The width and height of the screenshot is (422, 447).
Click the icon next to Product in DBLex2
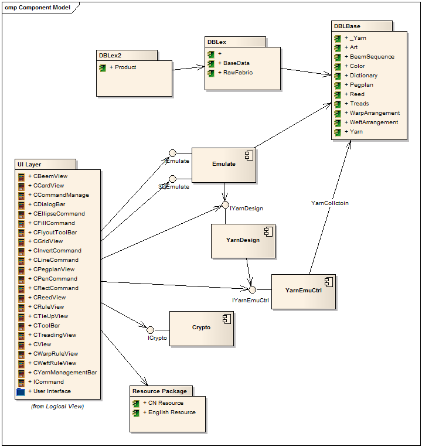(x=103, y=67)
